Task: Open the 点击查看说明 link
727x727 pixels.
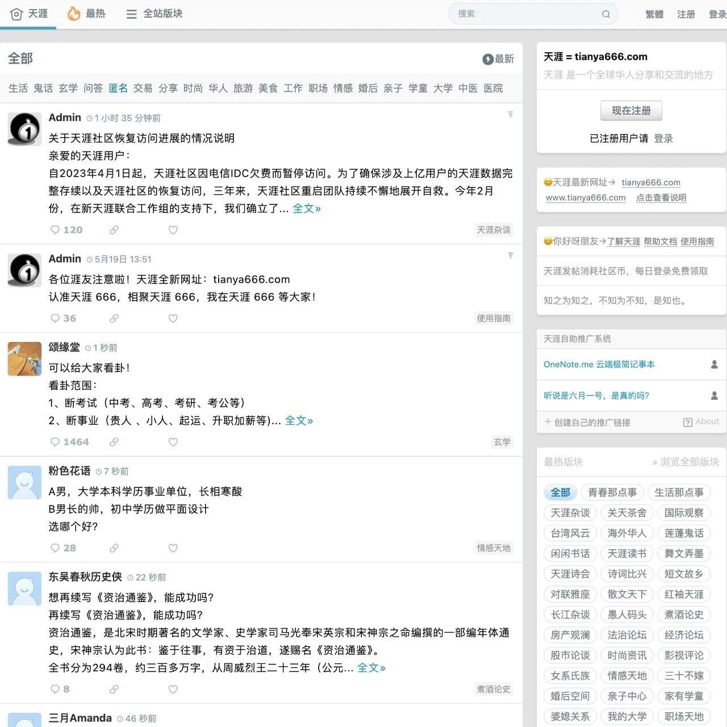Action: point(661,198)
